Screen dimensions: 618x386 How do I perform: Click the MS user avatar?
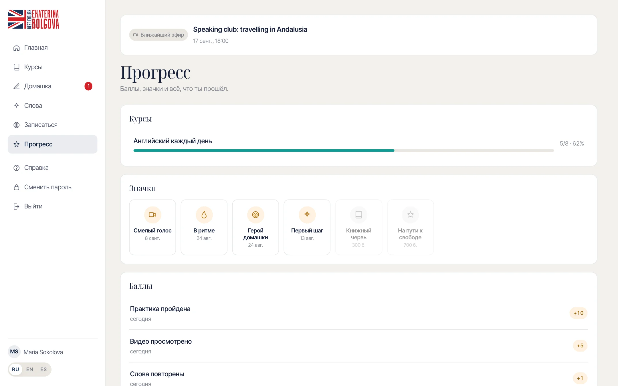click(x=14, y=352)
